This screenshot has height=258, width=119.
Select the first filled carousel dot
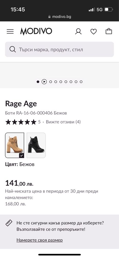click(x=38, y=82)
